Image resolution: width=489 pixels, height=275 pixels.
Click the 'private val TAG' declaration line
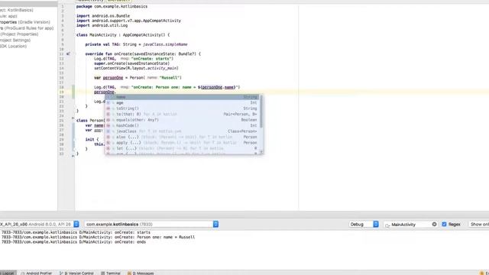click(136, 44)
